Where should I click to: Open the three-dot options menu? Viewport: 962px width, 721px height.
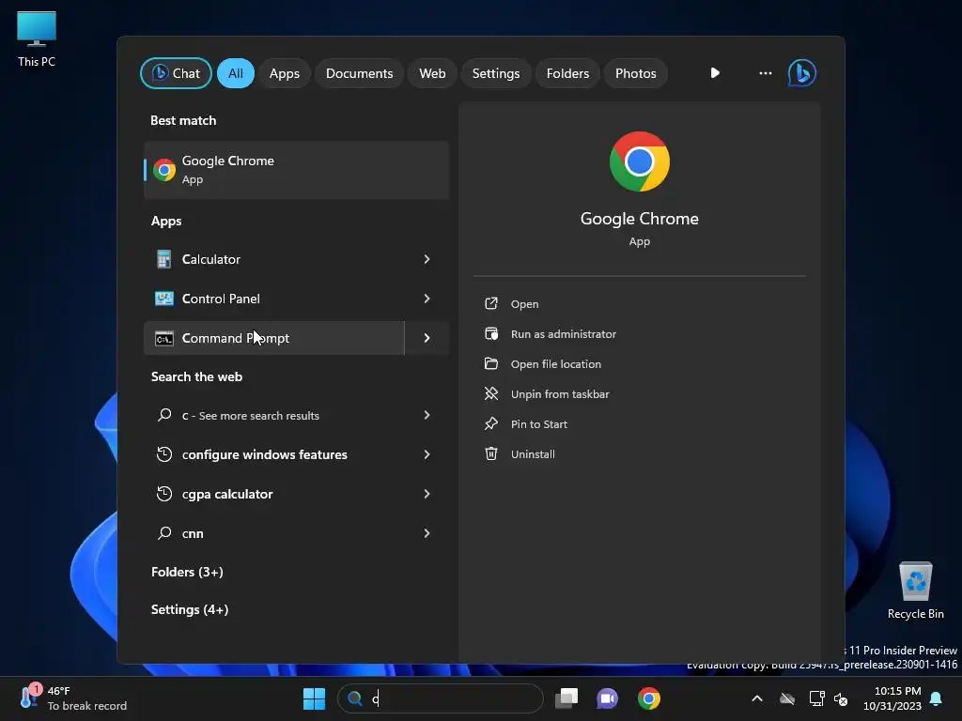point(765,73)
